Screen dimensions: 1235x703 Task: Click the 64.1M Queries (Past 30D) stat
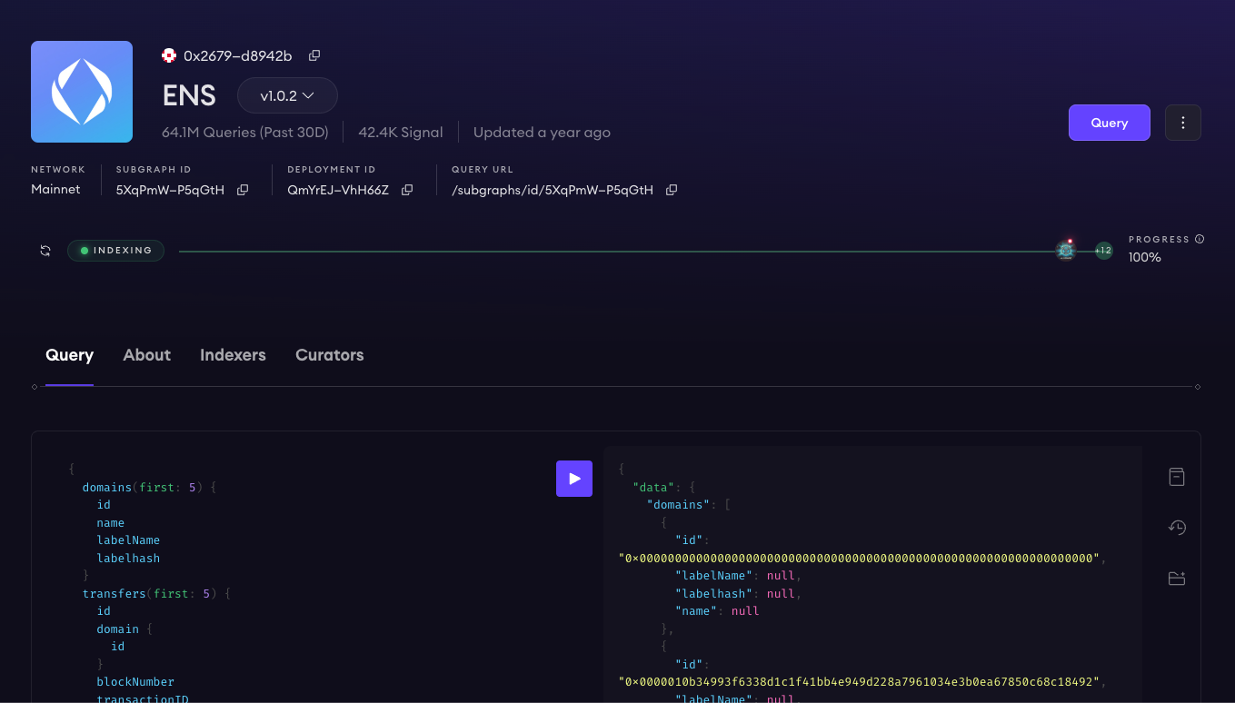point(244,133)
